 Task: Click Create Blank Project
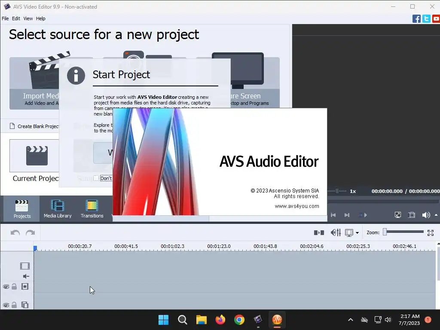(34, 126)
